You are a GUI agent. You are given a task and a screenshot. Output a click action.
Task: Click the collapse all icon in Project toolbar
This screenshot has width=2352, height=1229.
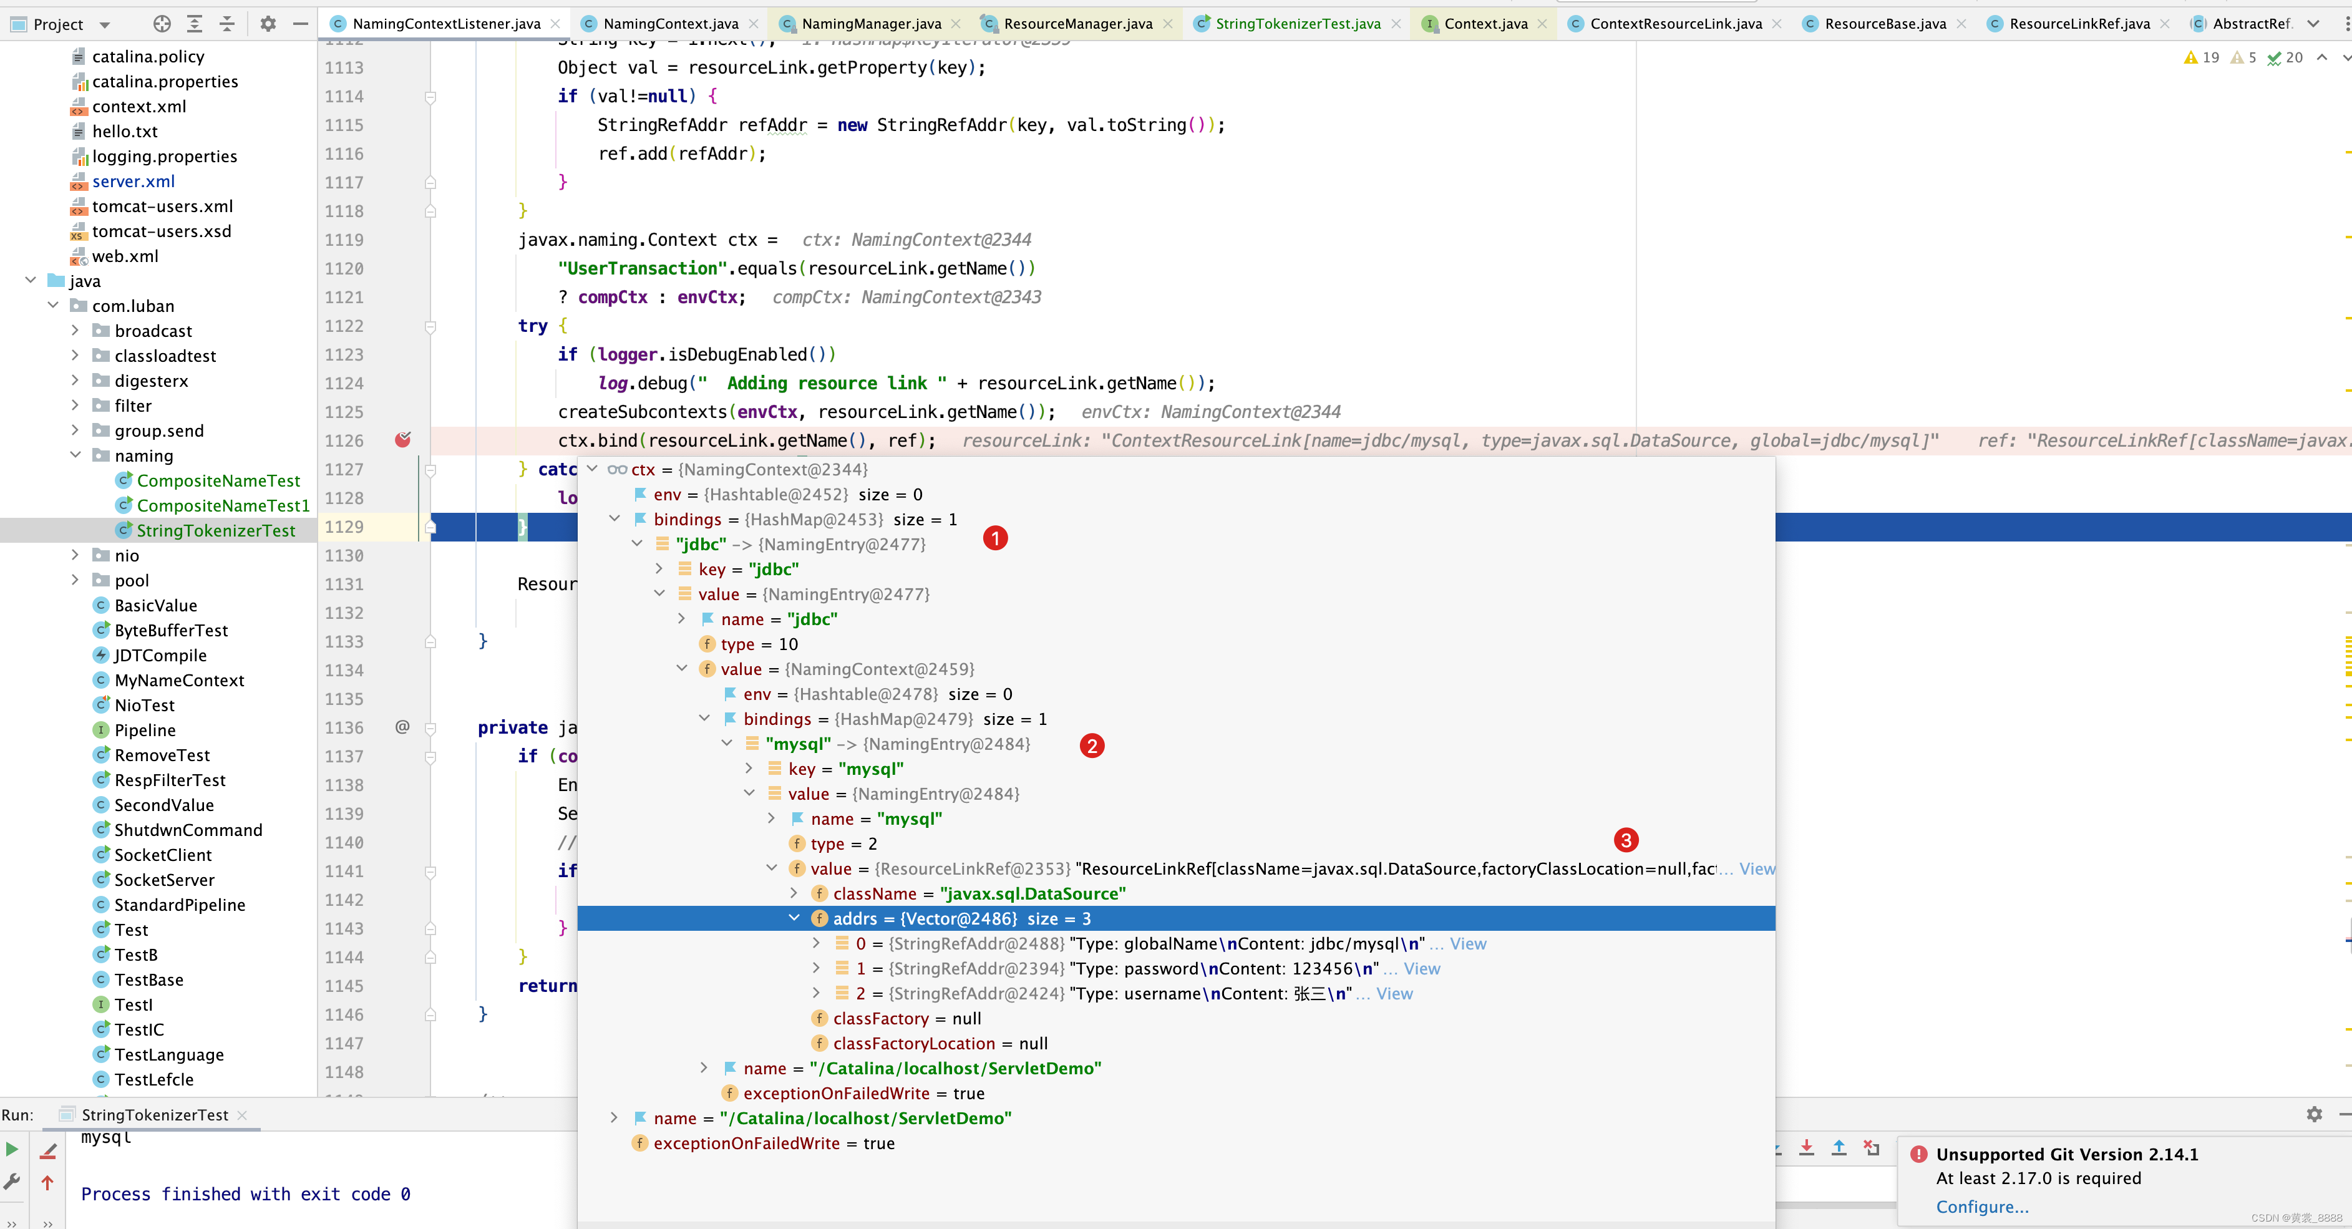click(227, 24)
